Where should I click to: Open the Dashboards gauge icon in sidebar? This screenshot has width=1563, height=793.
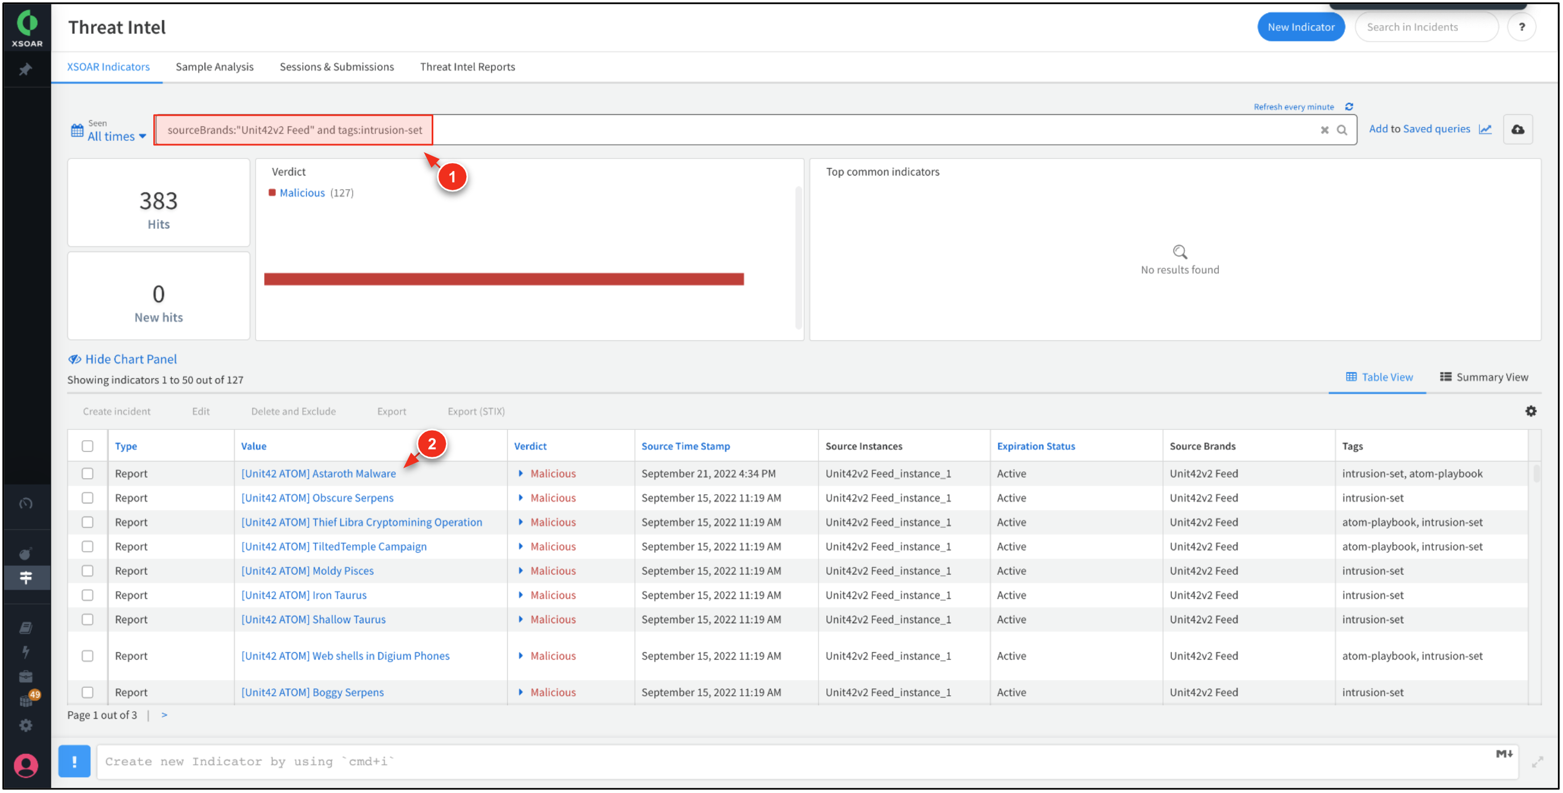pyautogui.click(x=26, y=503)
